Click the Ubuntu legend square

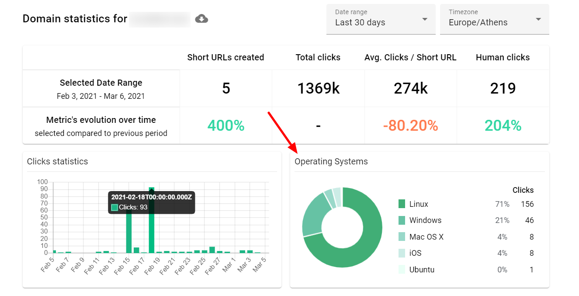[402, 269]
